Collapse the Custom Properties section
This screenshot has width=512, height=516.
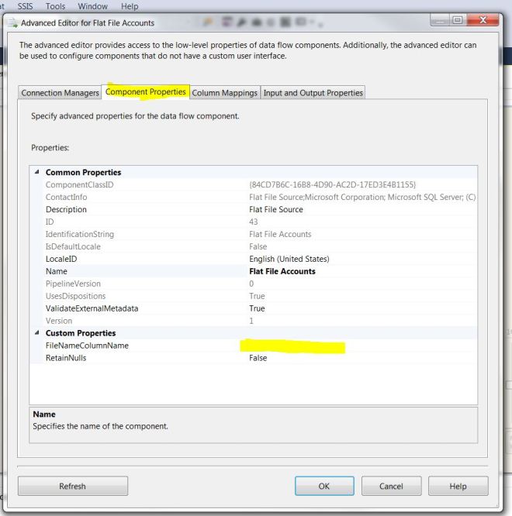[36, 333]
